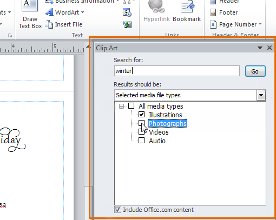Open the Results should be dropdown

(x=261, y=95)
